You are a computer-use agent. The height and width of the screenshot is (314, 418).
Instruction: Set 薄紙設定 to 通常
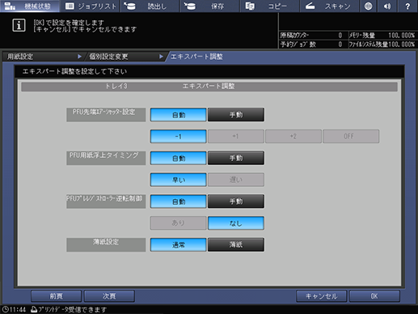[x=179, y=244]
